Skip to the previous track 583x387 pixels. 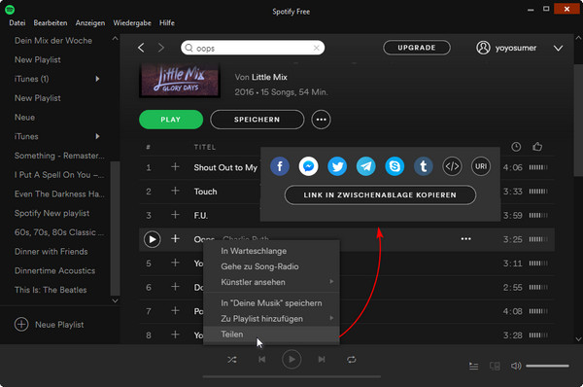pos(261,360)
